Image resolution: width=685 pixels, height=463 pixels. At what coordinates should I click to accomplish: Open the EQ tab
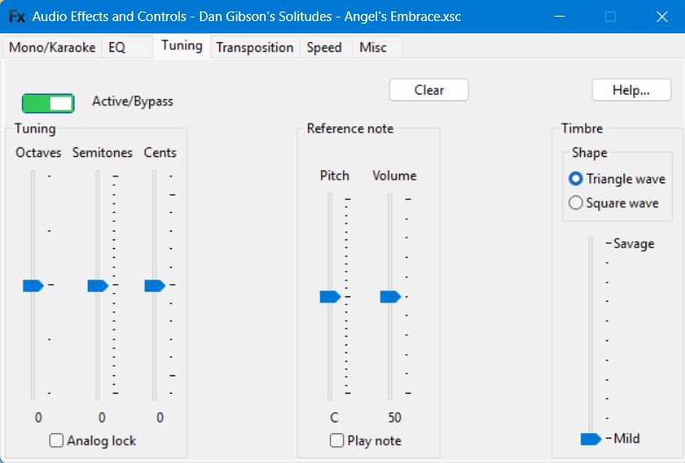[117, 47]
